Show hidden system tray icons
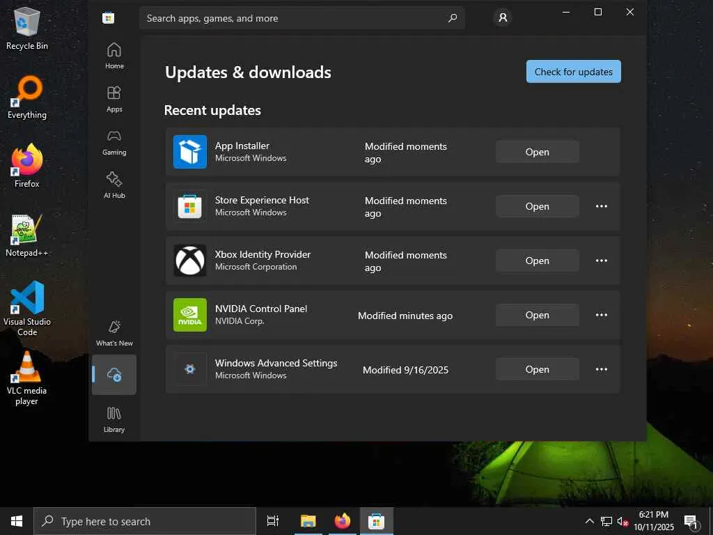 [589, 521]
